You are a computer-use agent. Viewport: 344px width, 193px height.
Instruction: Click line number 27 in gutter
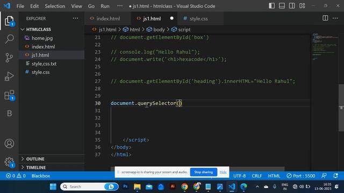pyautogui.click(x=98, y=81)
